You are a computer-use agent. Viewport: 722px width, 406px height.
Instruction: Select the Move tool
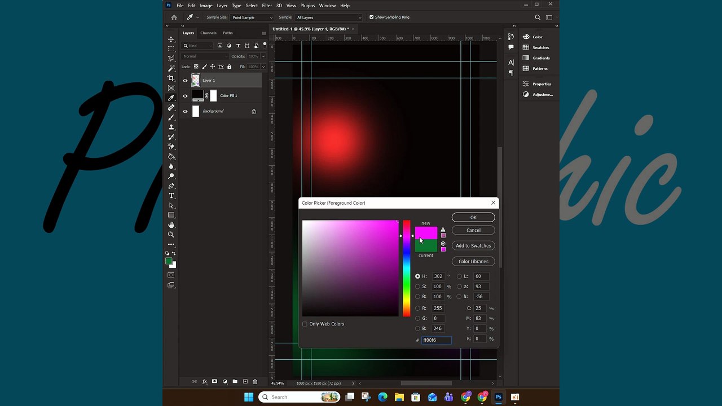pyautogui.click(x=171, y=39)
